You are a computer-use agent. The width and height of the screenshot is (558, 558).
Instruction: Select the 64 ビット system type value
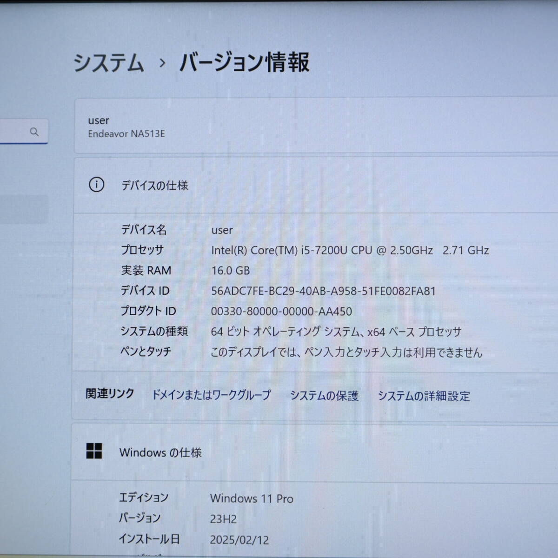336,332
